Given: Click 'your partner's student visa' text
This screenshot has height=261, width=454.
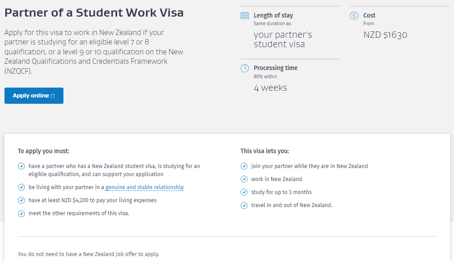Looking at the screenshot, I should tap(283, 40).
